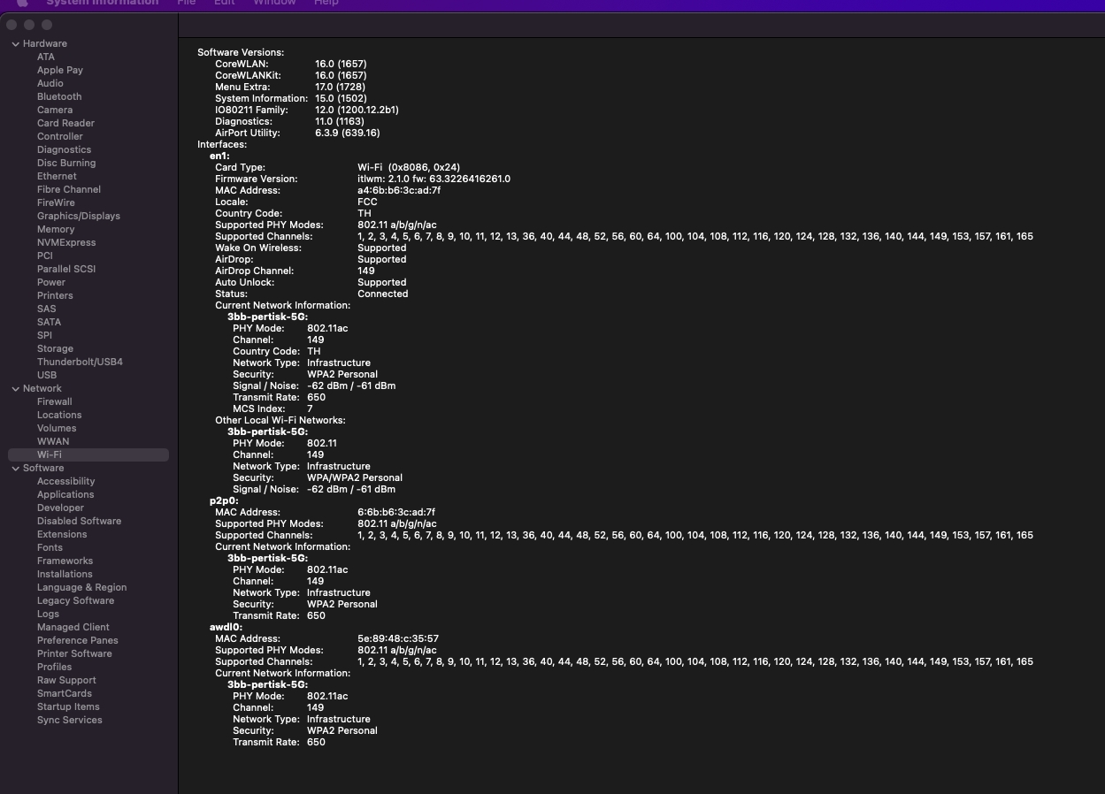Screen dimensions: 1105x794
Task: Collapse the Hardware section chevron
Action: pyautogui.click(x=16, y=43)
